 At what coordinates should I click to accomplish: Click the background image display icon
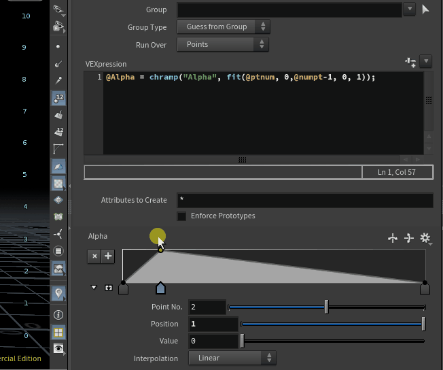click(x=58, y=269)
